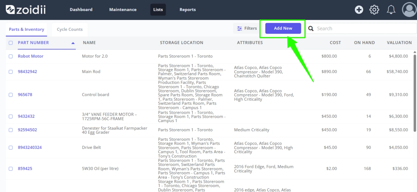Open the Maintenance menu

pos(123,9)
